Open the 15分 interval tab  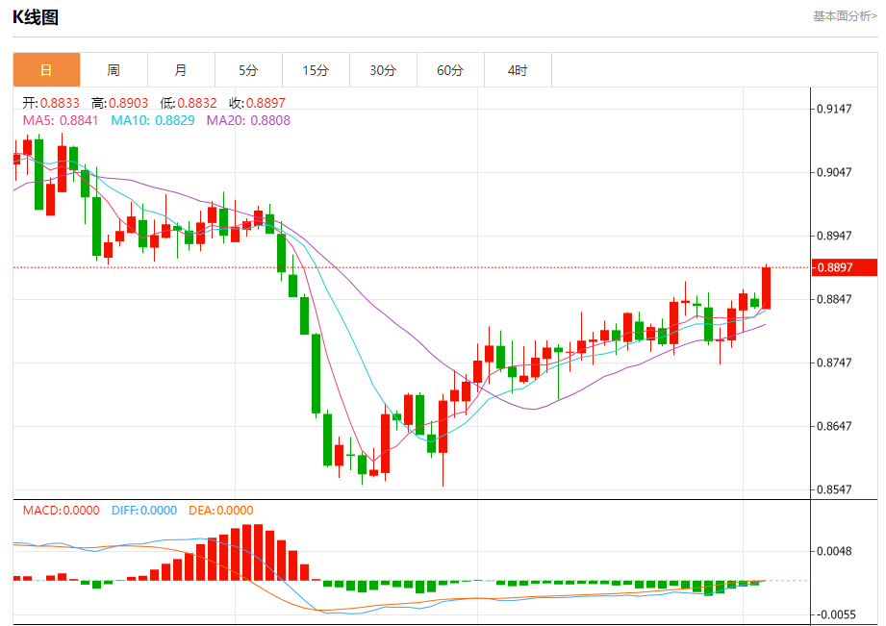(316, 70)
